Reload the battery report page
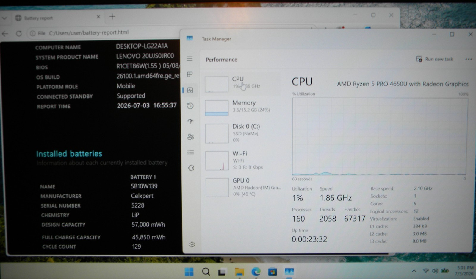Viewport: 476px width, 279px height. point(18,33)
